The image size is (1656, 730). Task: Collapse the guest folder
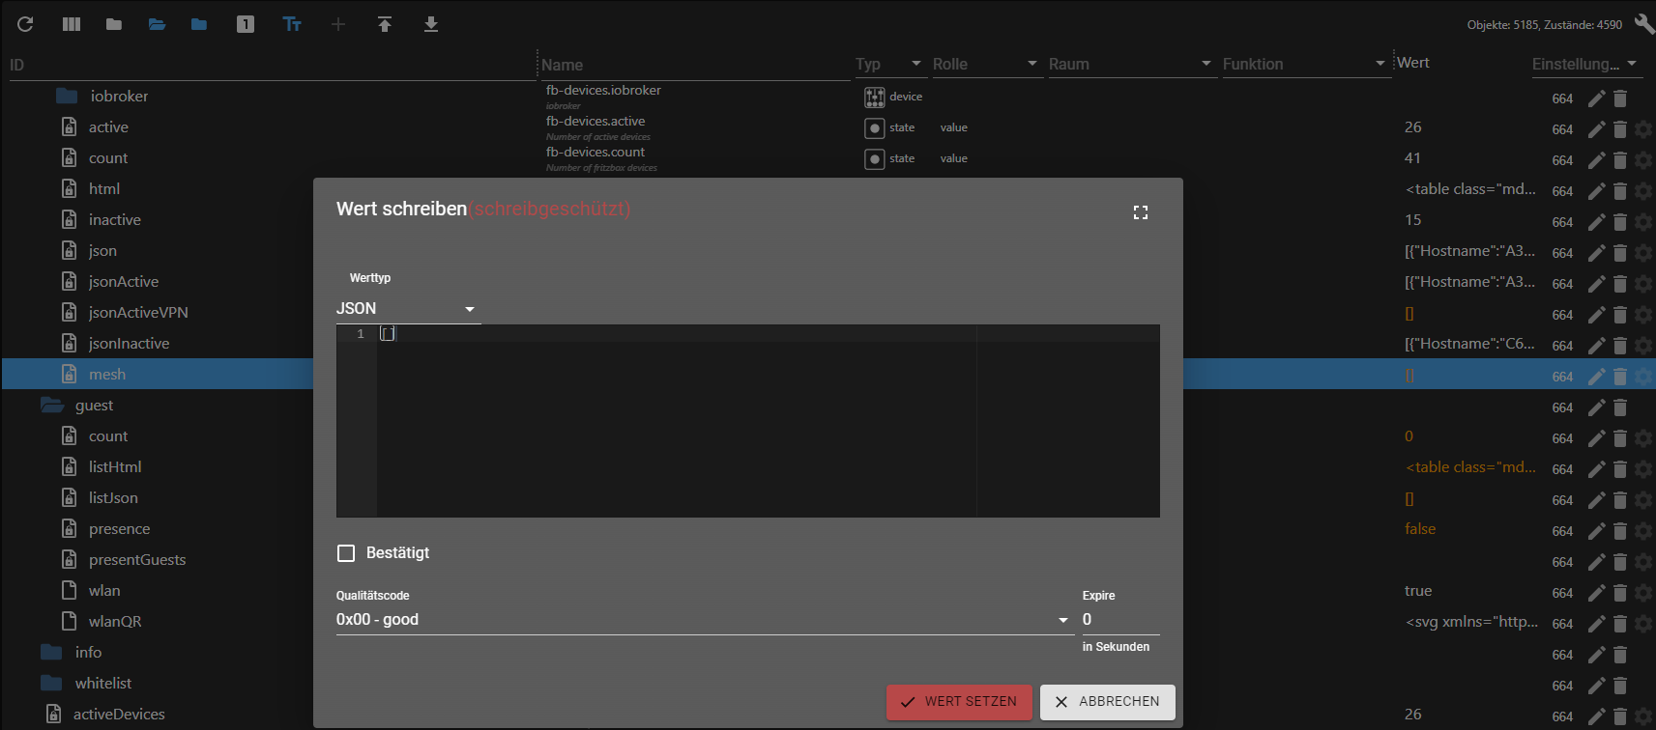click(52, 406)
